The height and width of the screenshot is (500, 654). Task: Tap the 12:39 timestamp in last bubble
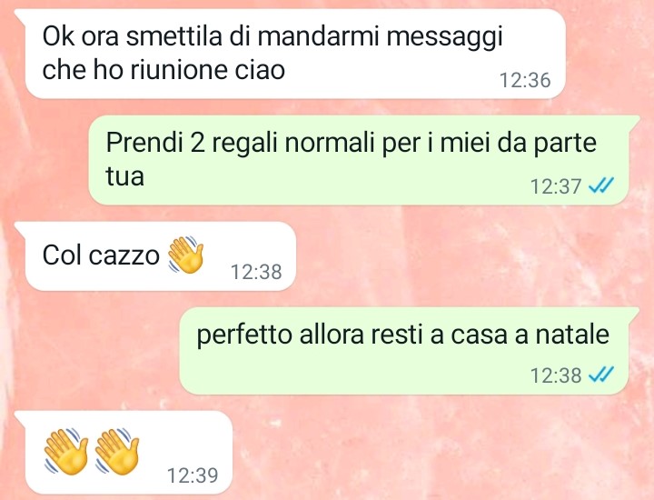click(x=193, y=475)
